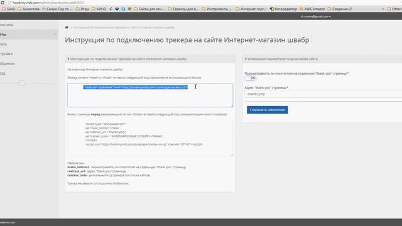Viewport: 402px width, 226px height.
Task: Click the 'var redirect_url' code line
Action: click(x=106, y=132)
